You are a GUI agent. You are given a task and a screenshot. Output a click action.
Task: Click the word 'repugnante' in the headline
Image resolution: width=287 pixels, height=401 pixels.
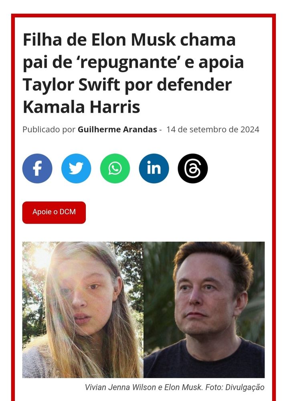click(x=129, y=63)
